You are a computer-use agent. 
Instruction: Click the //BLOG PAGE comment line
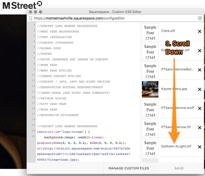(x=47, y=109)
